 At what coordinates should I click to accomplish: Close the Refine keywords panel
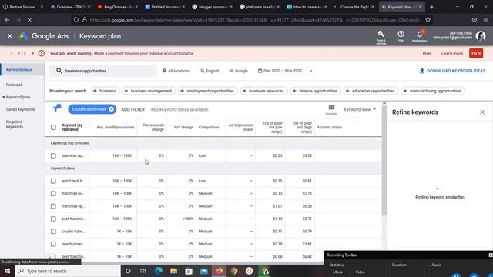[482, 112]
